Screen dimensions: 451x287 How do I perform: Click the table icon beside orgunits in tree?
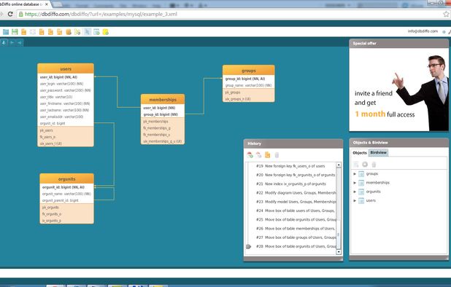(x=361, y=192)
